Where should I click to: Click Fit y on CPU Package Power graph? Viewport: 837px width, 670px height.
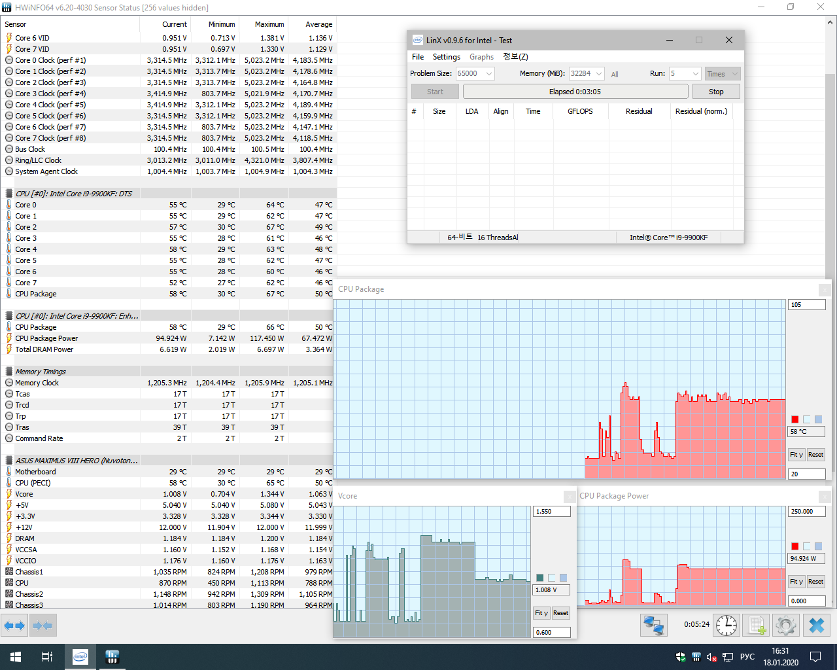click(x=796, y=582)
